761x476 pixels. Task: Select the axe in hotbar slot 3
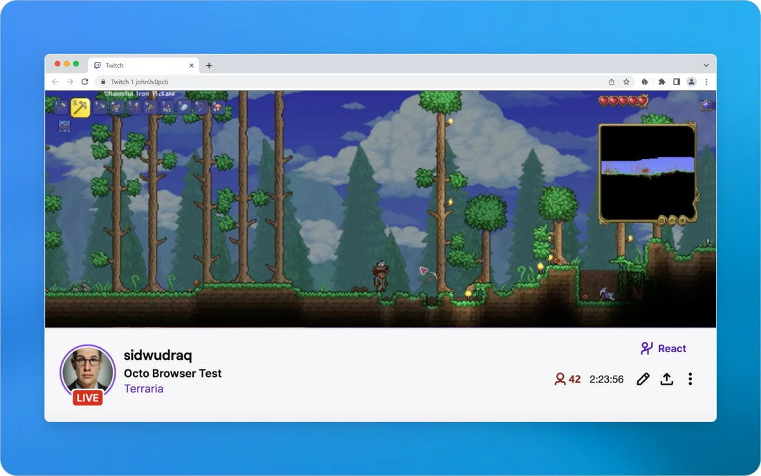tap(100, 107)
